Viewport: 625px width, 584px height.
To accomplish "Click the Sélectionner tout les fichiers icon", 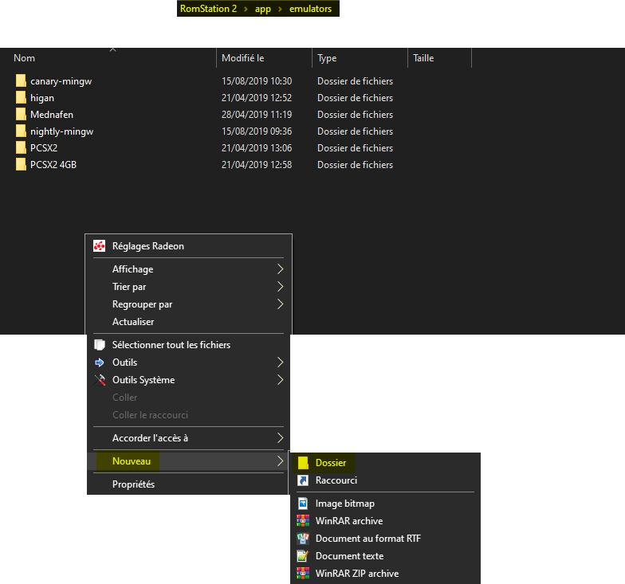I will tap(99, 344).
